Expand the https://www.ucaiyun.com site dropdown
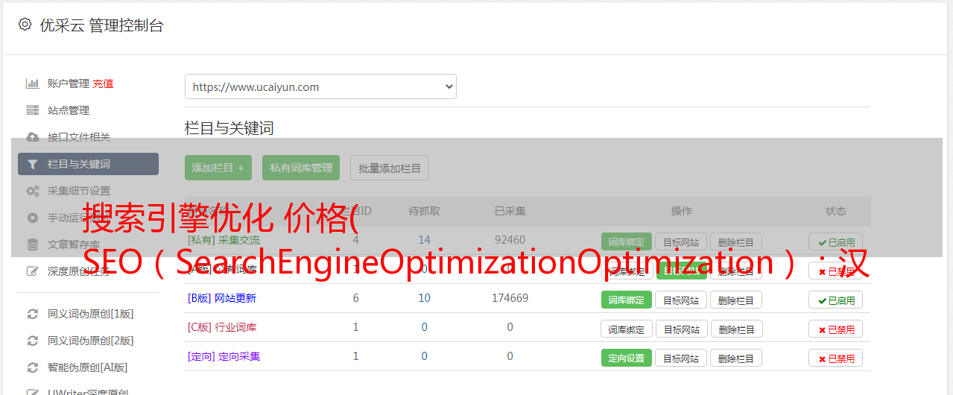 pos(320,86)
